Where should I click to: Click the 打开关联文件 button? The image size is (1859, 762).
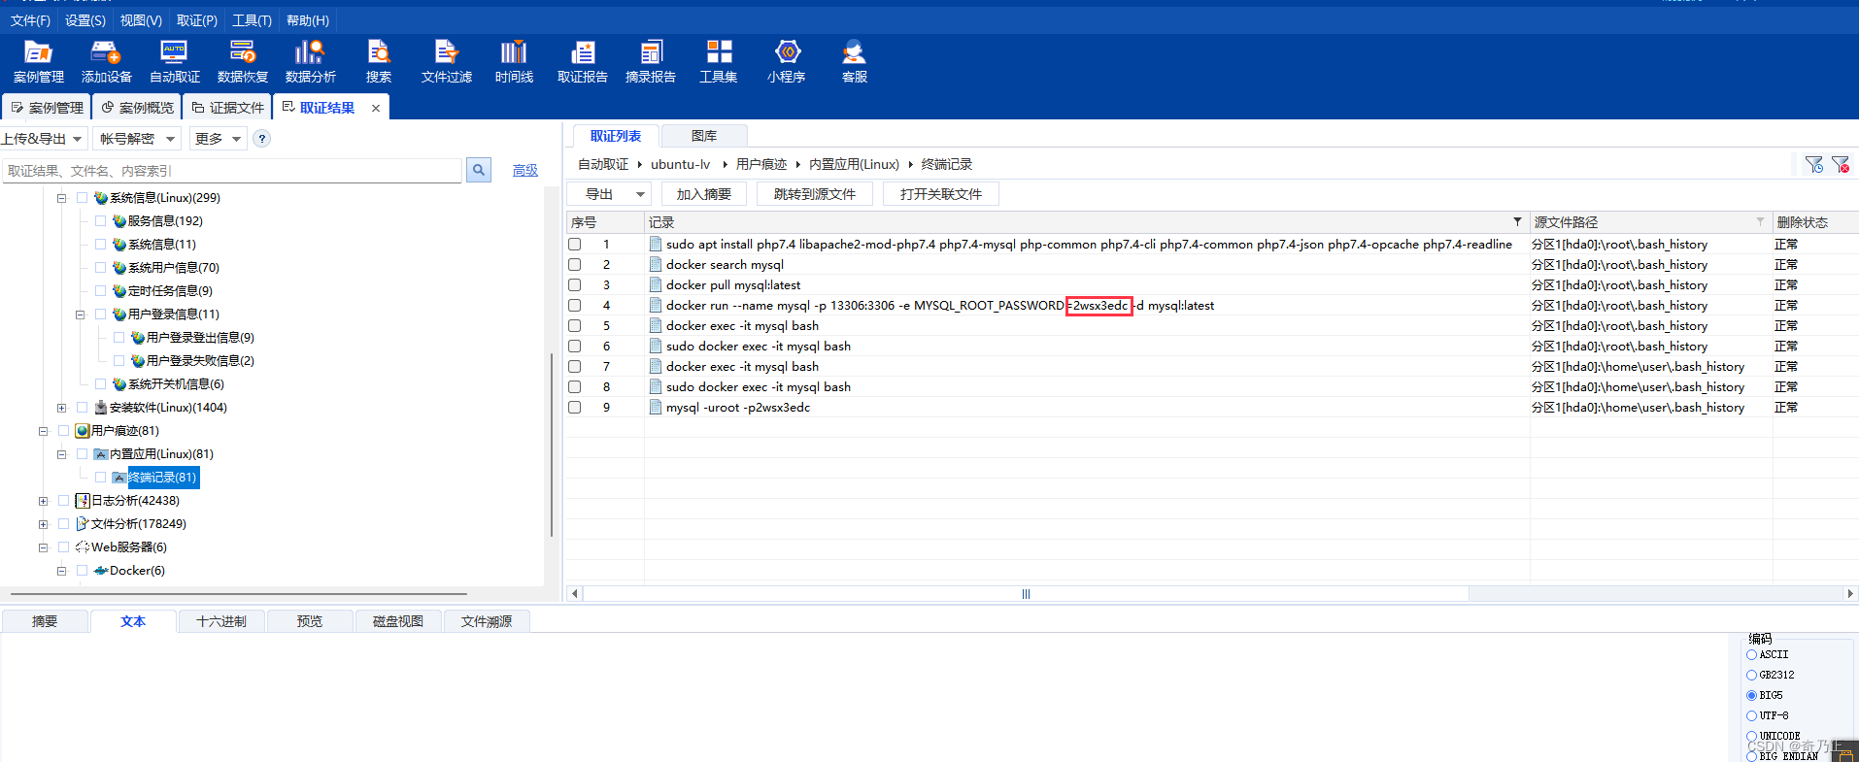(941, 194)
